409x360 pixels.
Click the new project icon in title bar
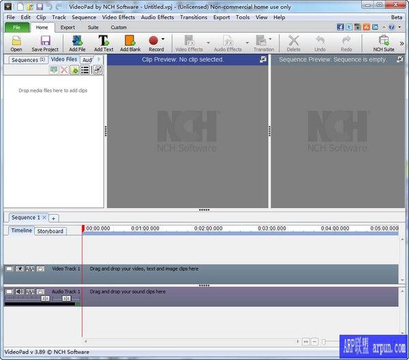[x=20, y=7]
